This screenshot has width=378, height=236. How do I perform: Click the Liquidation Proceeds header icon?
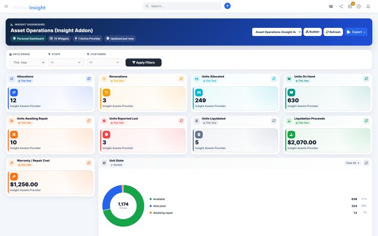click(289, 121)
